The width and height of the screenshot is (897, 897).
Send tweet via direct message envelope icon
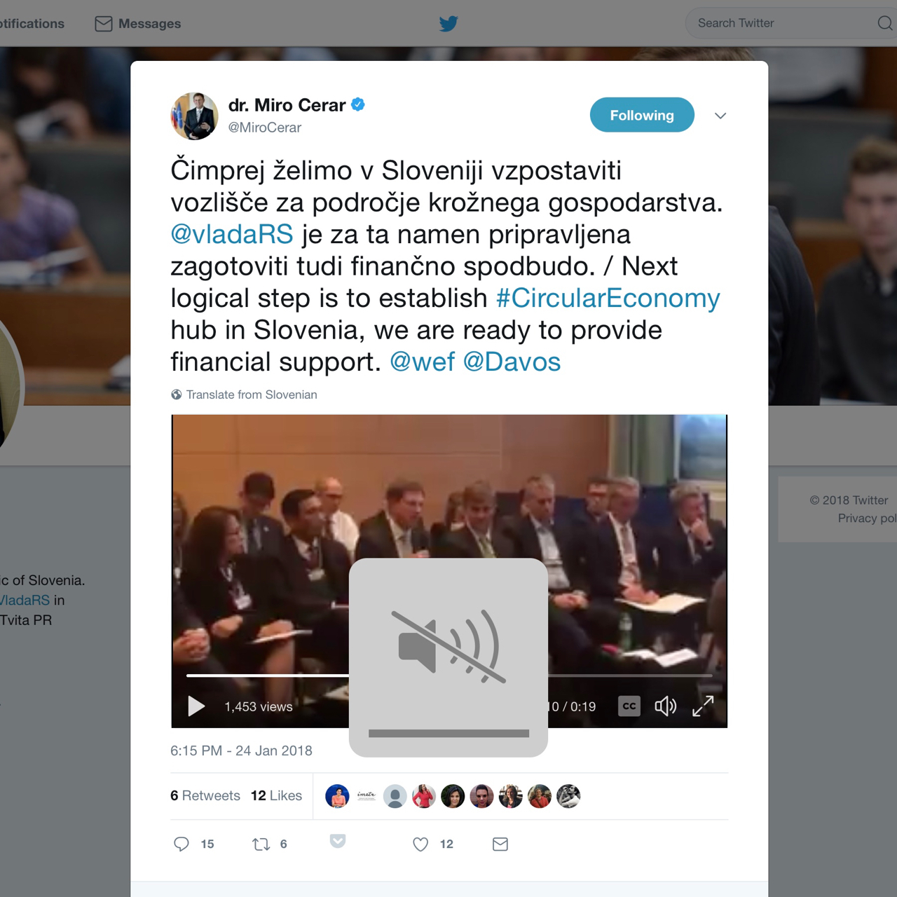[x=500, y=844]
